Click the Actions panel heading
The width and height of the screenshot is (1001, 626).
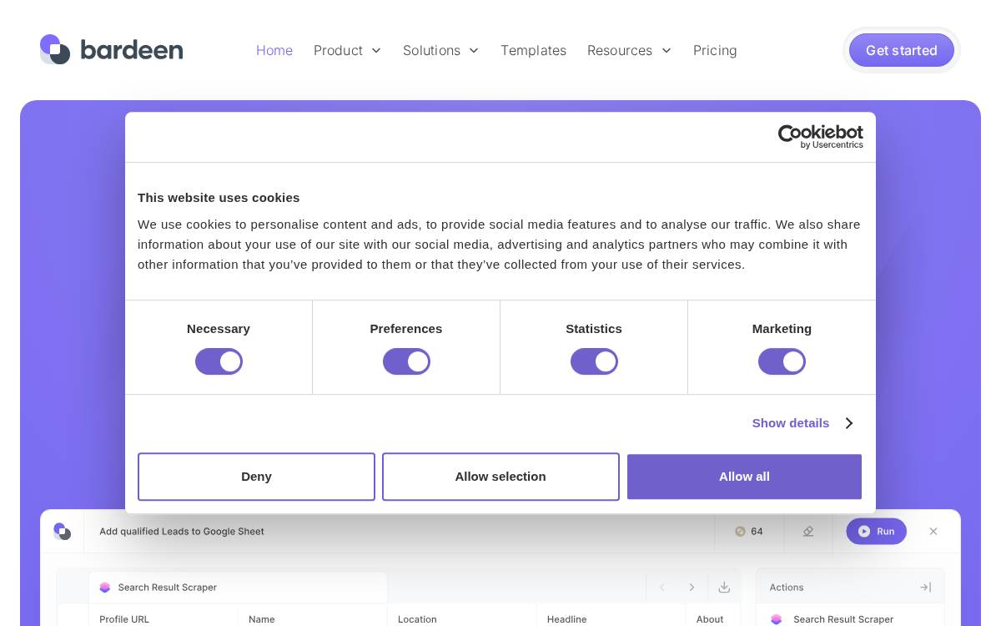[x=787, y=588]
